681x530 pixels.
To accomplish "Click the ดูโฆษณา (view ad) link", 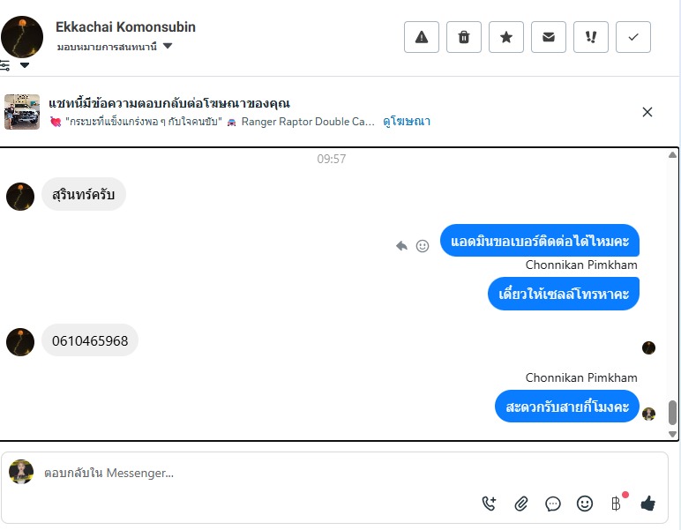I will 407,122.
